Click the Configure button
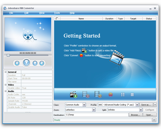Viewport: 161px width, 129px height. [149, 110]
